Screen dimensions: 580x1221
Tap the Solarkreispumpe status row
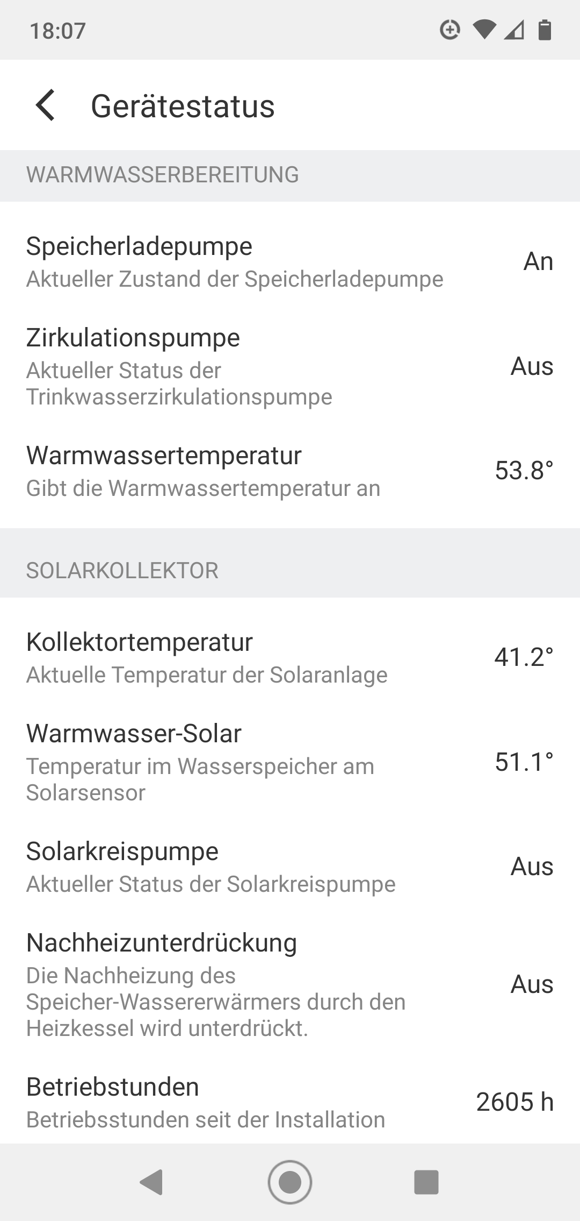pos(290,867)
